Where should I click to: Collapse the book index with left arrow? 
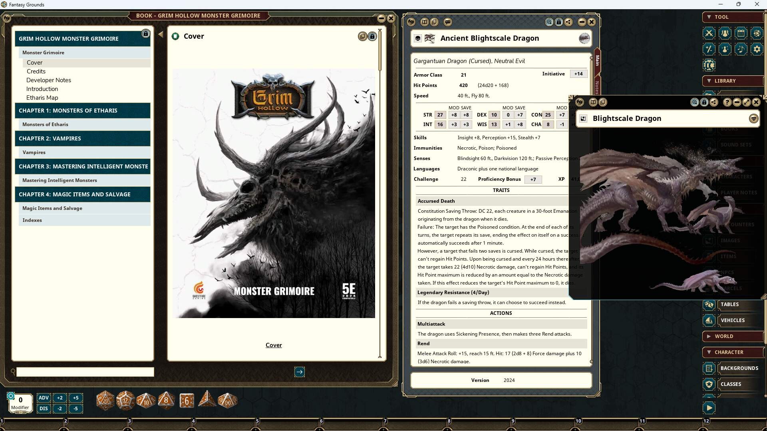161,34
